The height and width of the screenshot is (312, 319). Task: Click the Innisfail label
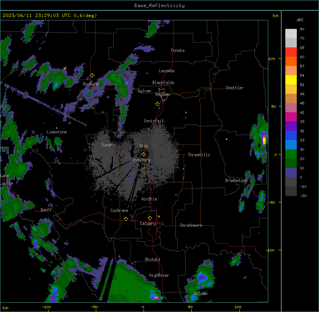click(x=154, y=121)
